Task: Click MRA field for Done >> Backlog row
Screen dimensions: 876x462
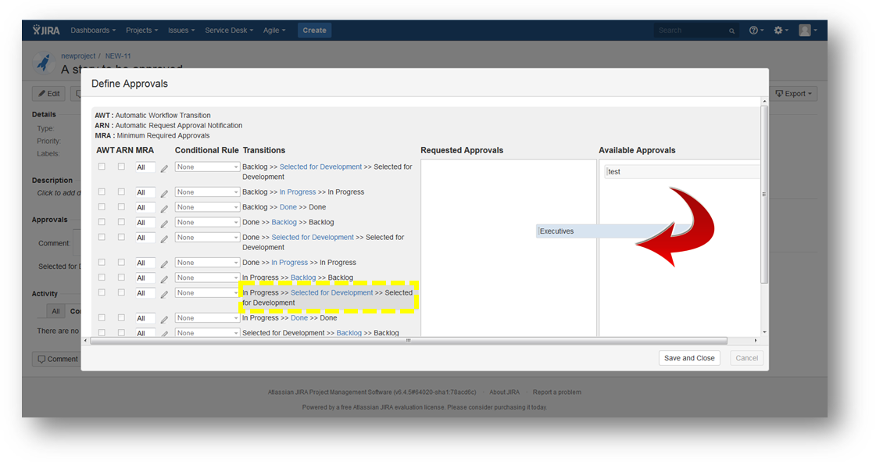Action: coord(145,223)
